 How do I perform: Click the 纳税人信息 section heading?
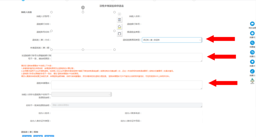point(26,12)
